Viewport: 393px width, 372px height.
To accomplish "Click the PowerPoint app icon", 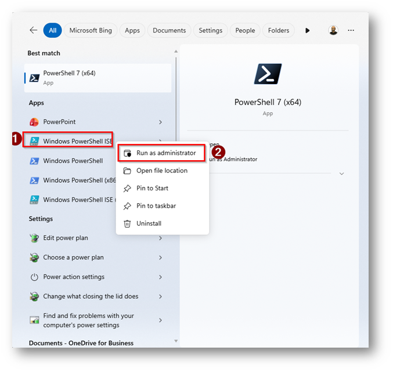I will pos(34,122).
